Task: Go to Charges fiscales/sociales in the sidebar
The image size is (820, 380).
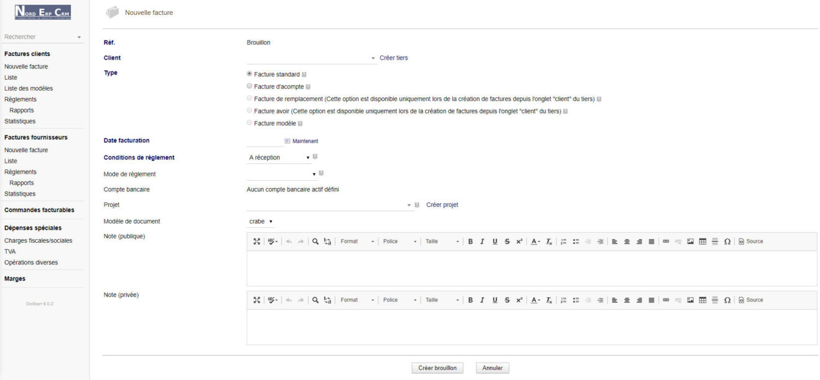Action: point(37,240)
